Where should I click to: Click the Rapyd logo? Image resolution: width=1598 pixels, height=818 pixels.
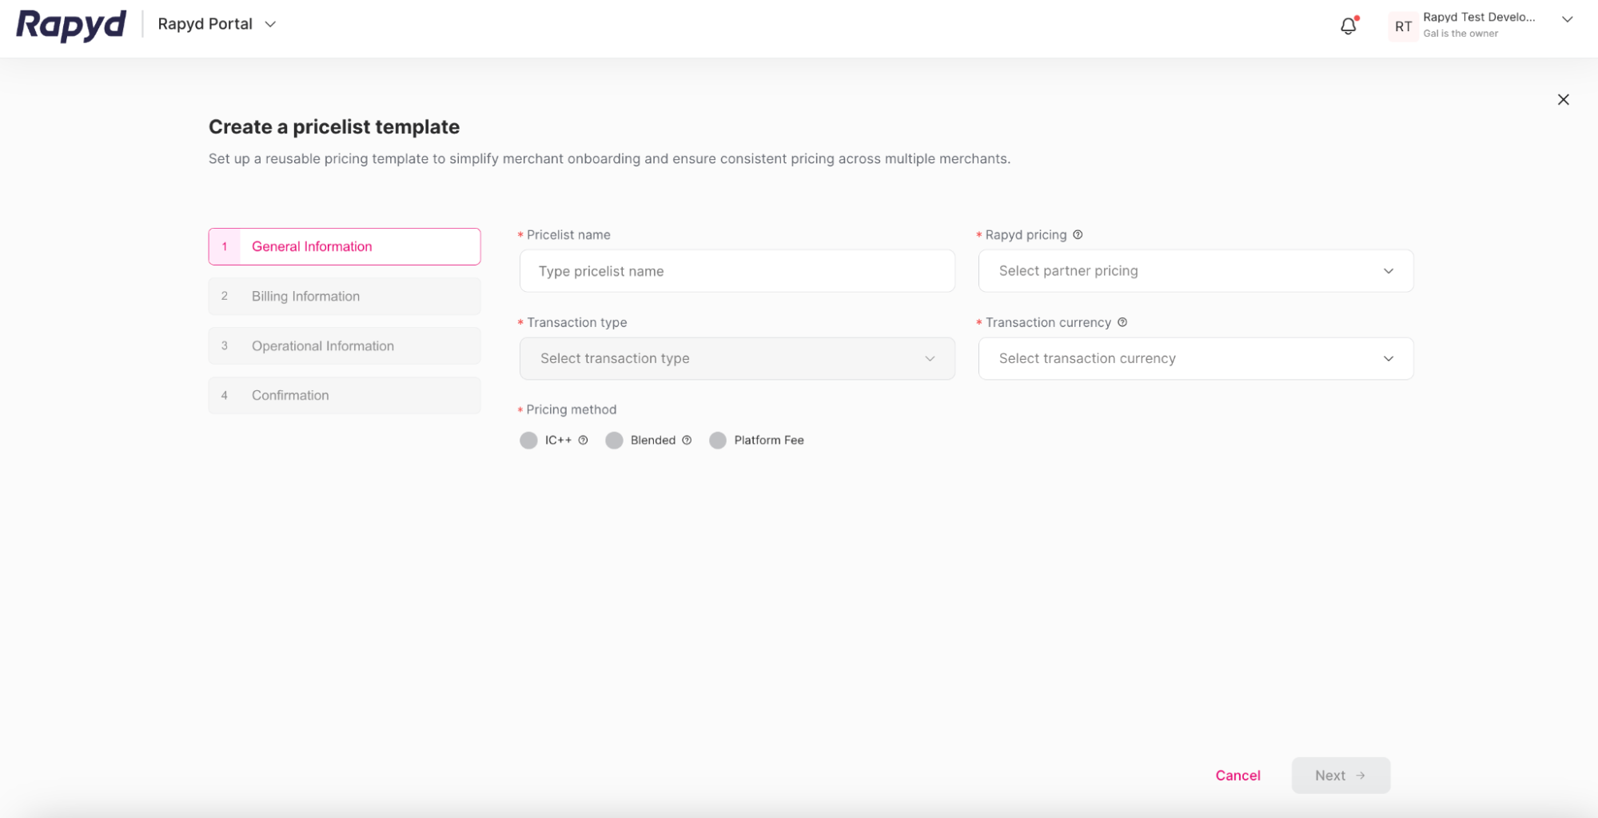coord(70,24)
